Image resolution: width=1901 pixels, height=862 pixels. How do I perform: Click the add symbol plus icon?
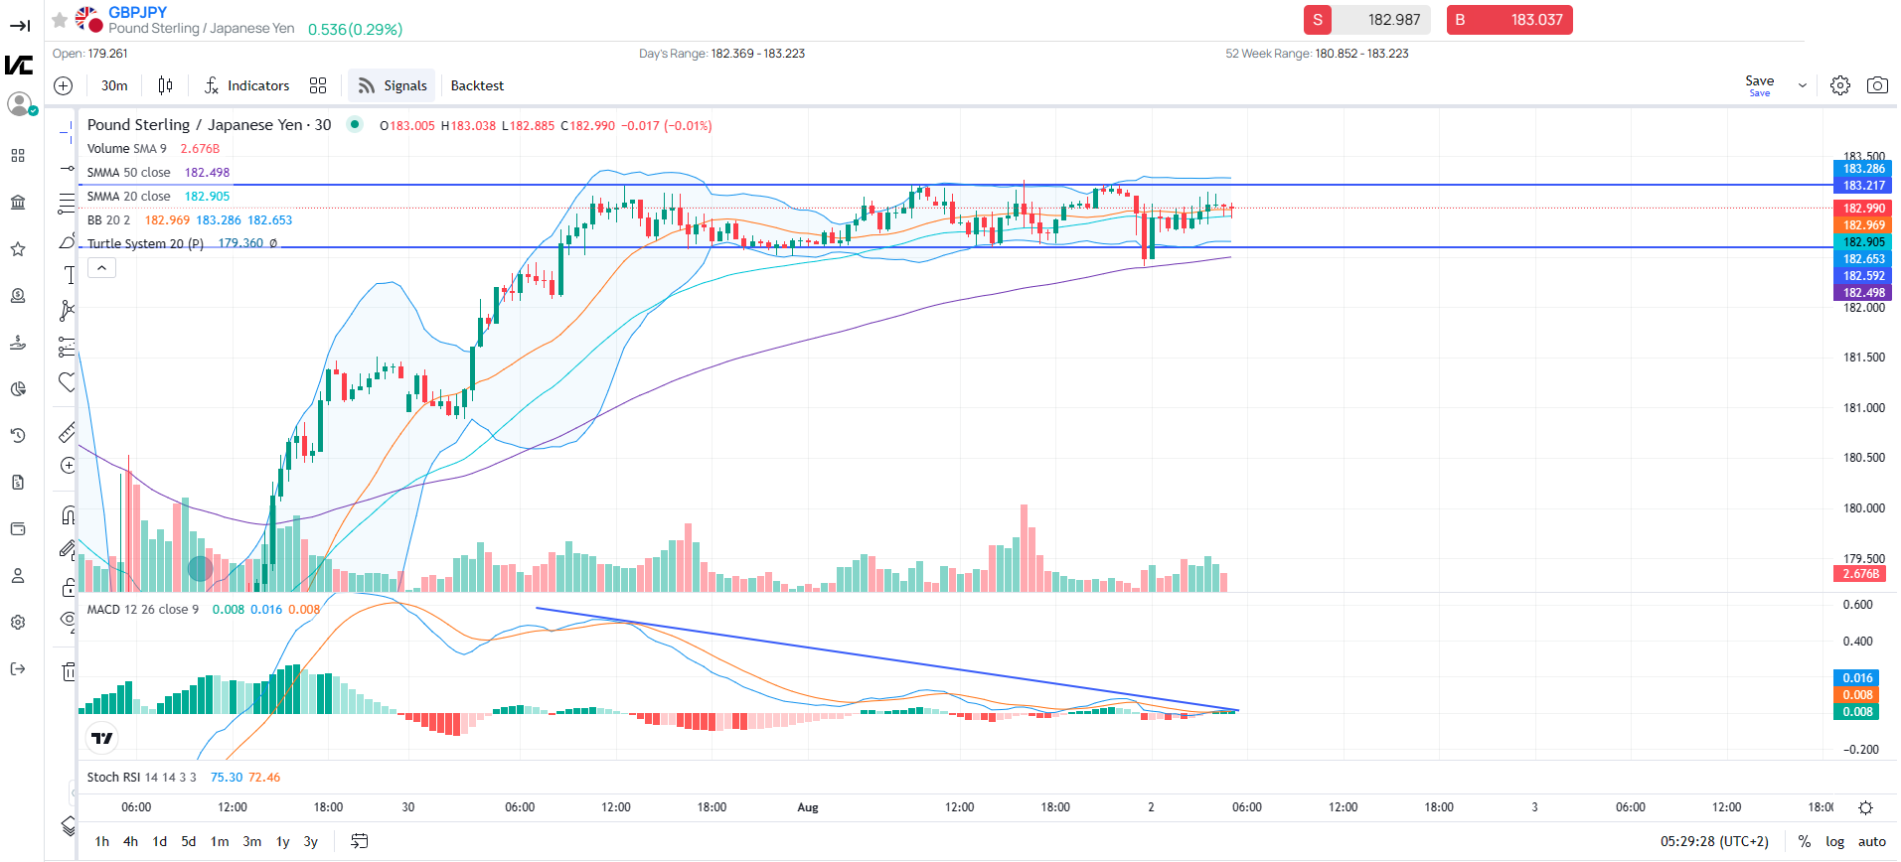click(x=63, y=85)
